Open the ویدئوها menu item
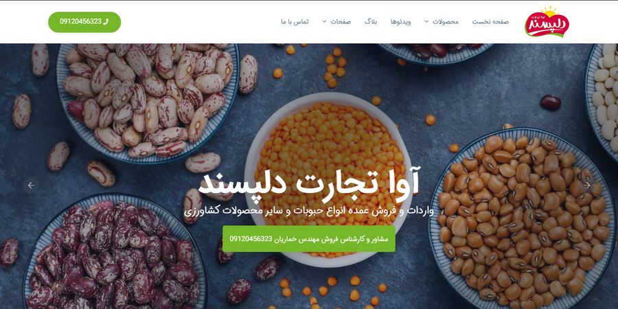This screenshot has width=618, height=309. [x=401, y=22]
